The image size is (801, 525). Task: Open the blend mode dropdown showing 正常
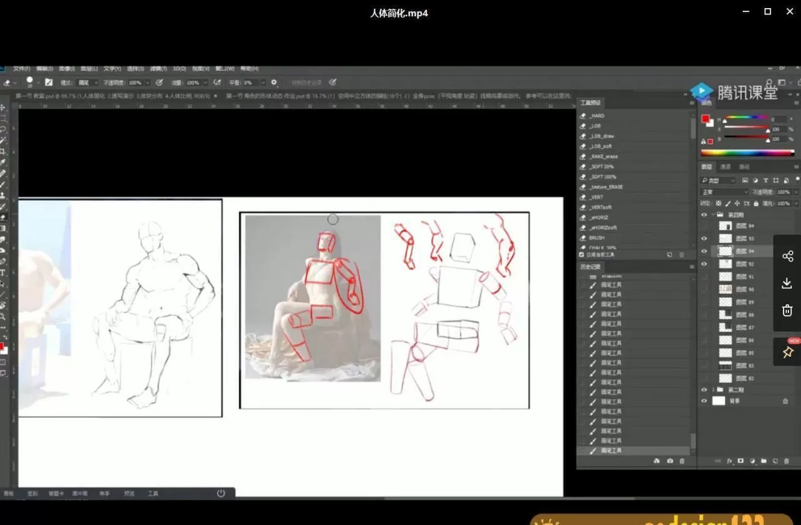pyautogui.click(x=724, y=192)
